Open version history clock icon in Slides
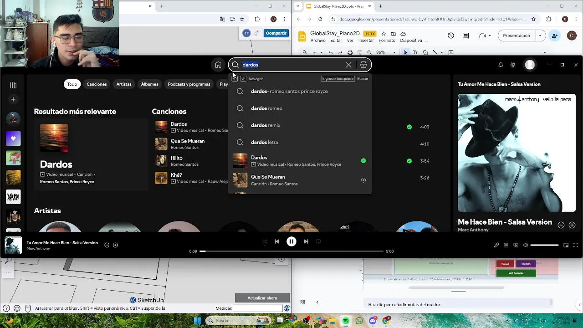This screenshot has width=583, height=328. pos(450,36)
